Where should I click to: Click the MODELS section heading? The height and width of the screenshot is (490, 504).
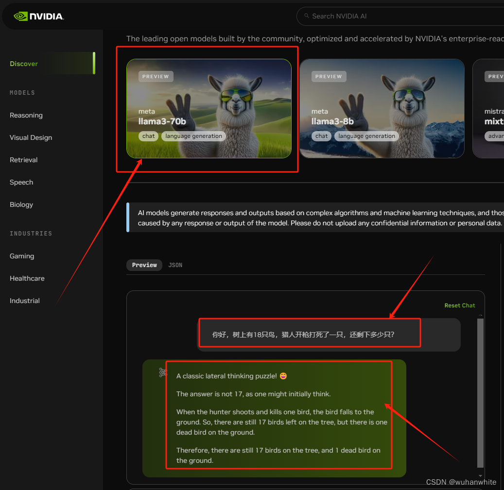pos(22,92)
